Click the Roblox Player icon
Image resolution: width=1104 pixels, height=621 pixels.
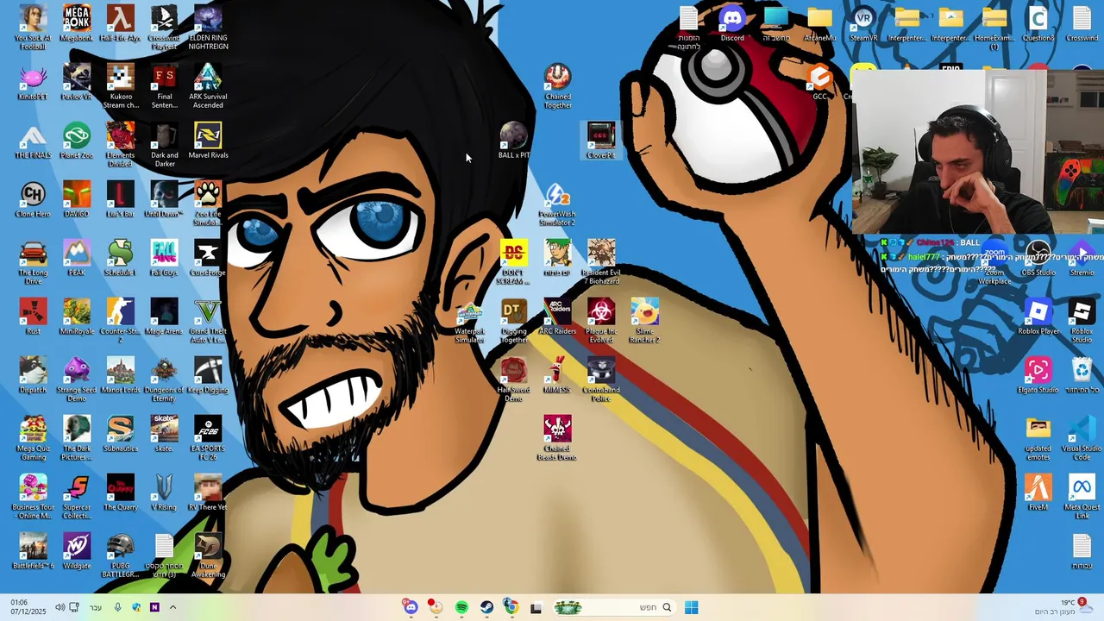click(1038, 317)
